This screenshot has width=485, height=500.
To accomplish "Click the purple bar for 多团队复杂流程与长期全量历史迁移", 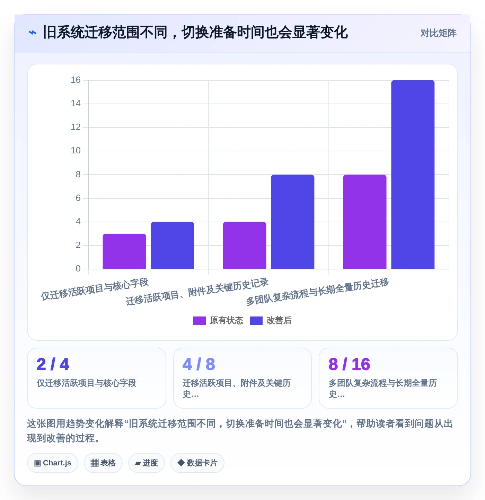I will [x=365, y=222].
